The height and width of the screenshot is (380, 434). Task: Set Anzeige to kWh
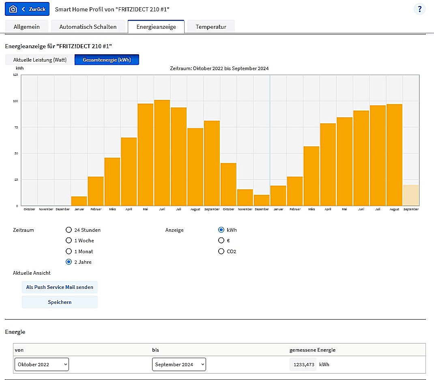coord(221,230)
